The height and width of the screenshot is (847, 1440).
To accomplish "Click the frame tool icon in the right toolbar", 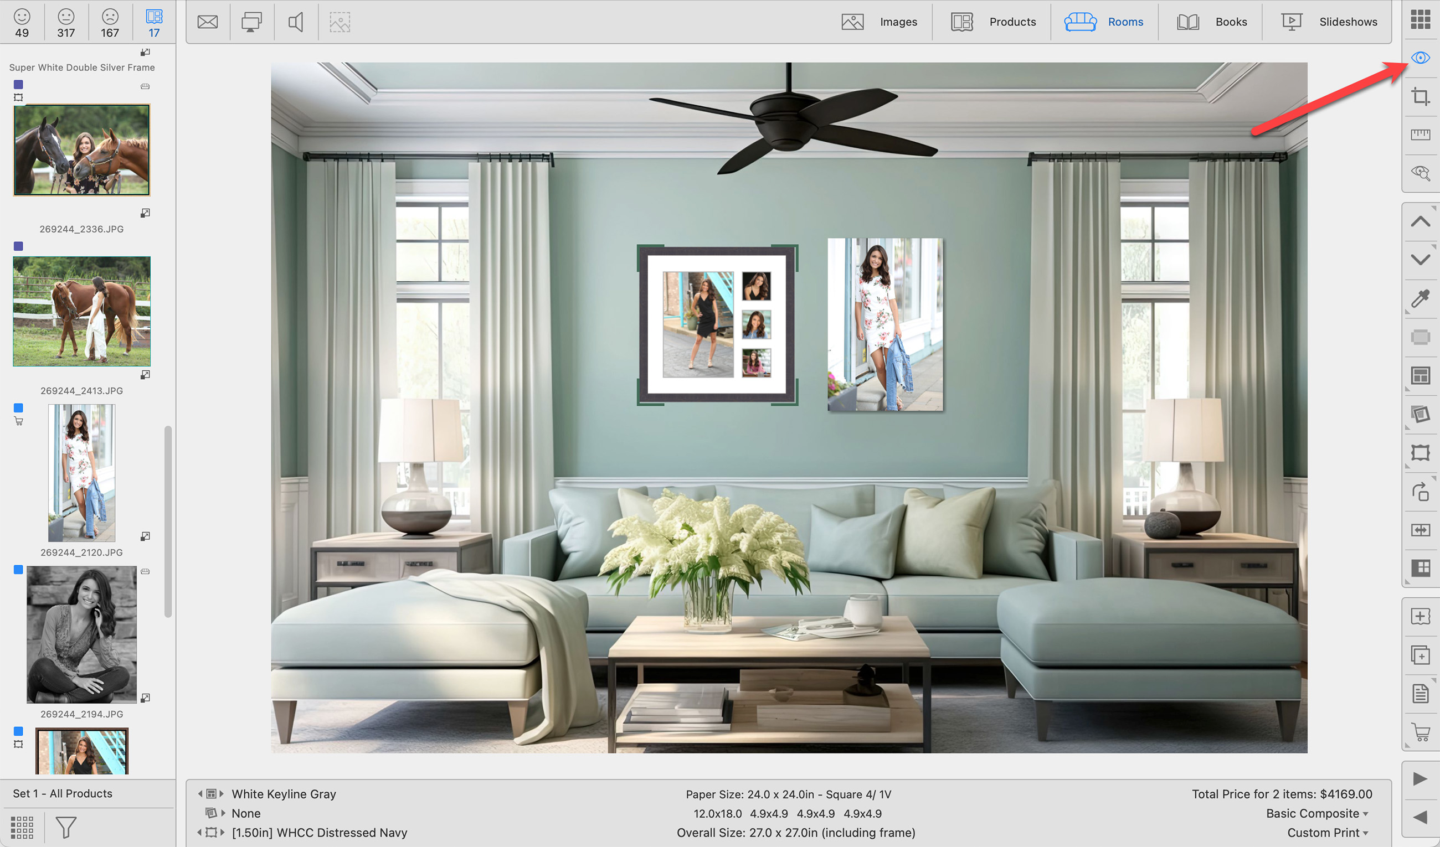I will [1420, 452].
